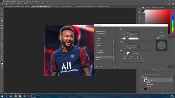The width and height of the screenshot is (175, 98).
Task: Check Tüm Pencereleri Kaydır option
Action: (x=10, y=4)
